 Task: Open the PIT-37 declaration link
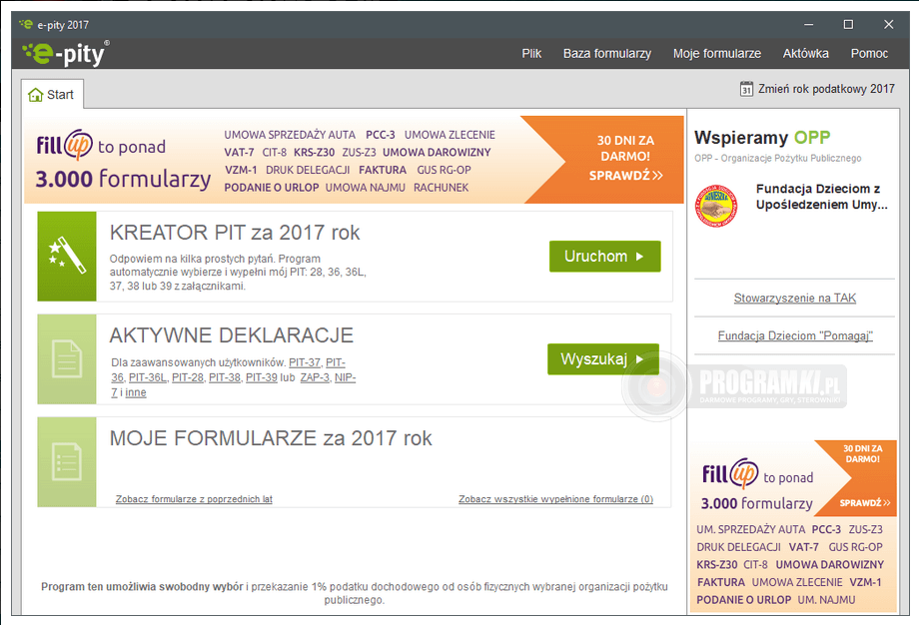pyautogui.click(x=305, y=362)
